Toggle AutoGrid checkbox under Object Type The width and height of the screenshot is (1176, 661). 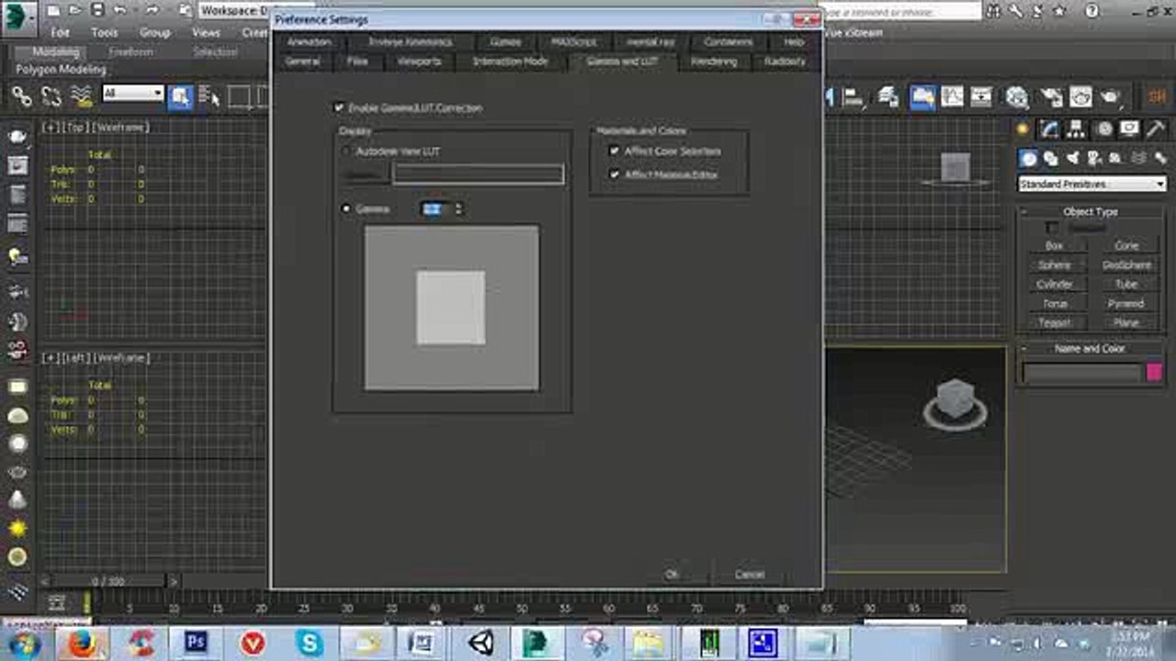1053,227
